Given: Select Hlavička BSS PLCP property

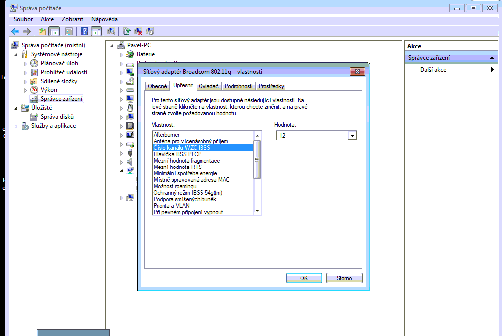Looking at the screenshot, I should (202, 154).
